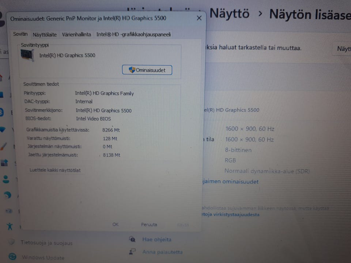Click the RGB color format value
The height and width of the screenshot is (263, 351).
click(x=230, y=160)
